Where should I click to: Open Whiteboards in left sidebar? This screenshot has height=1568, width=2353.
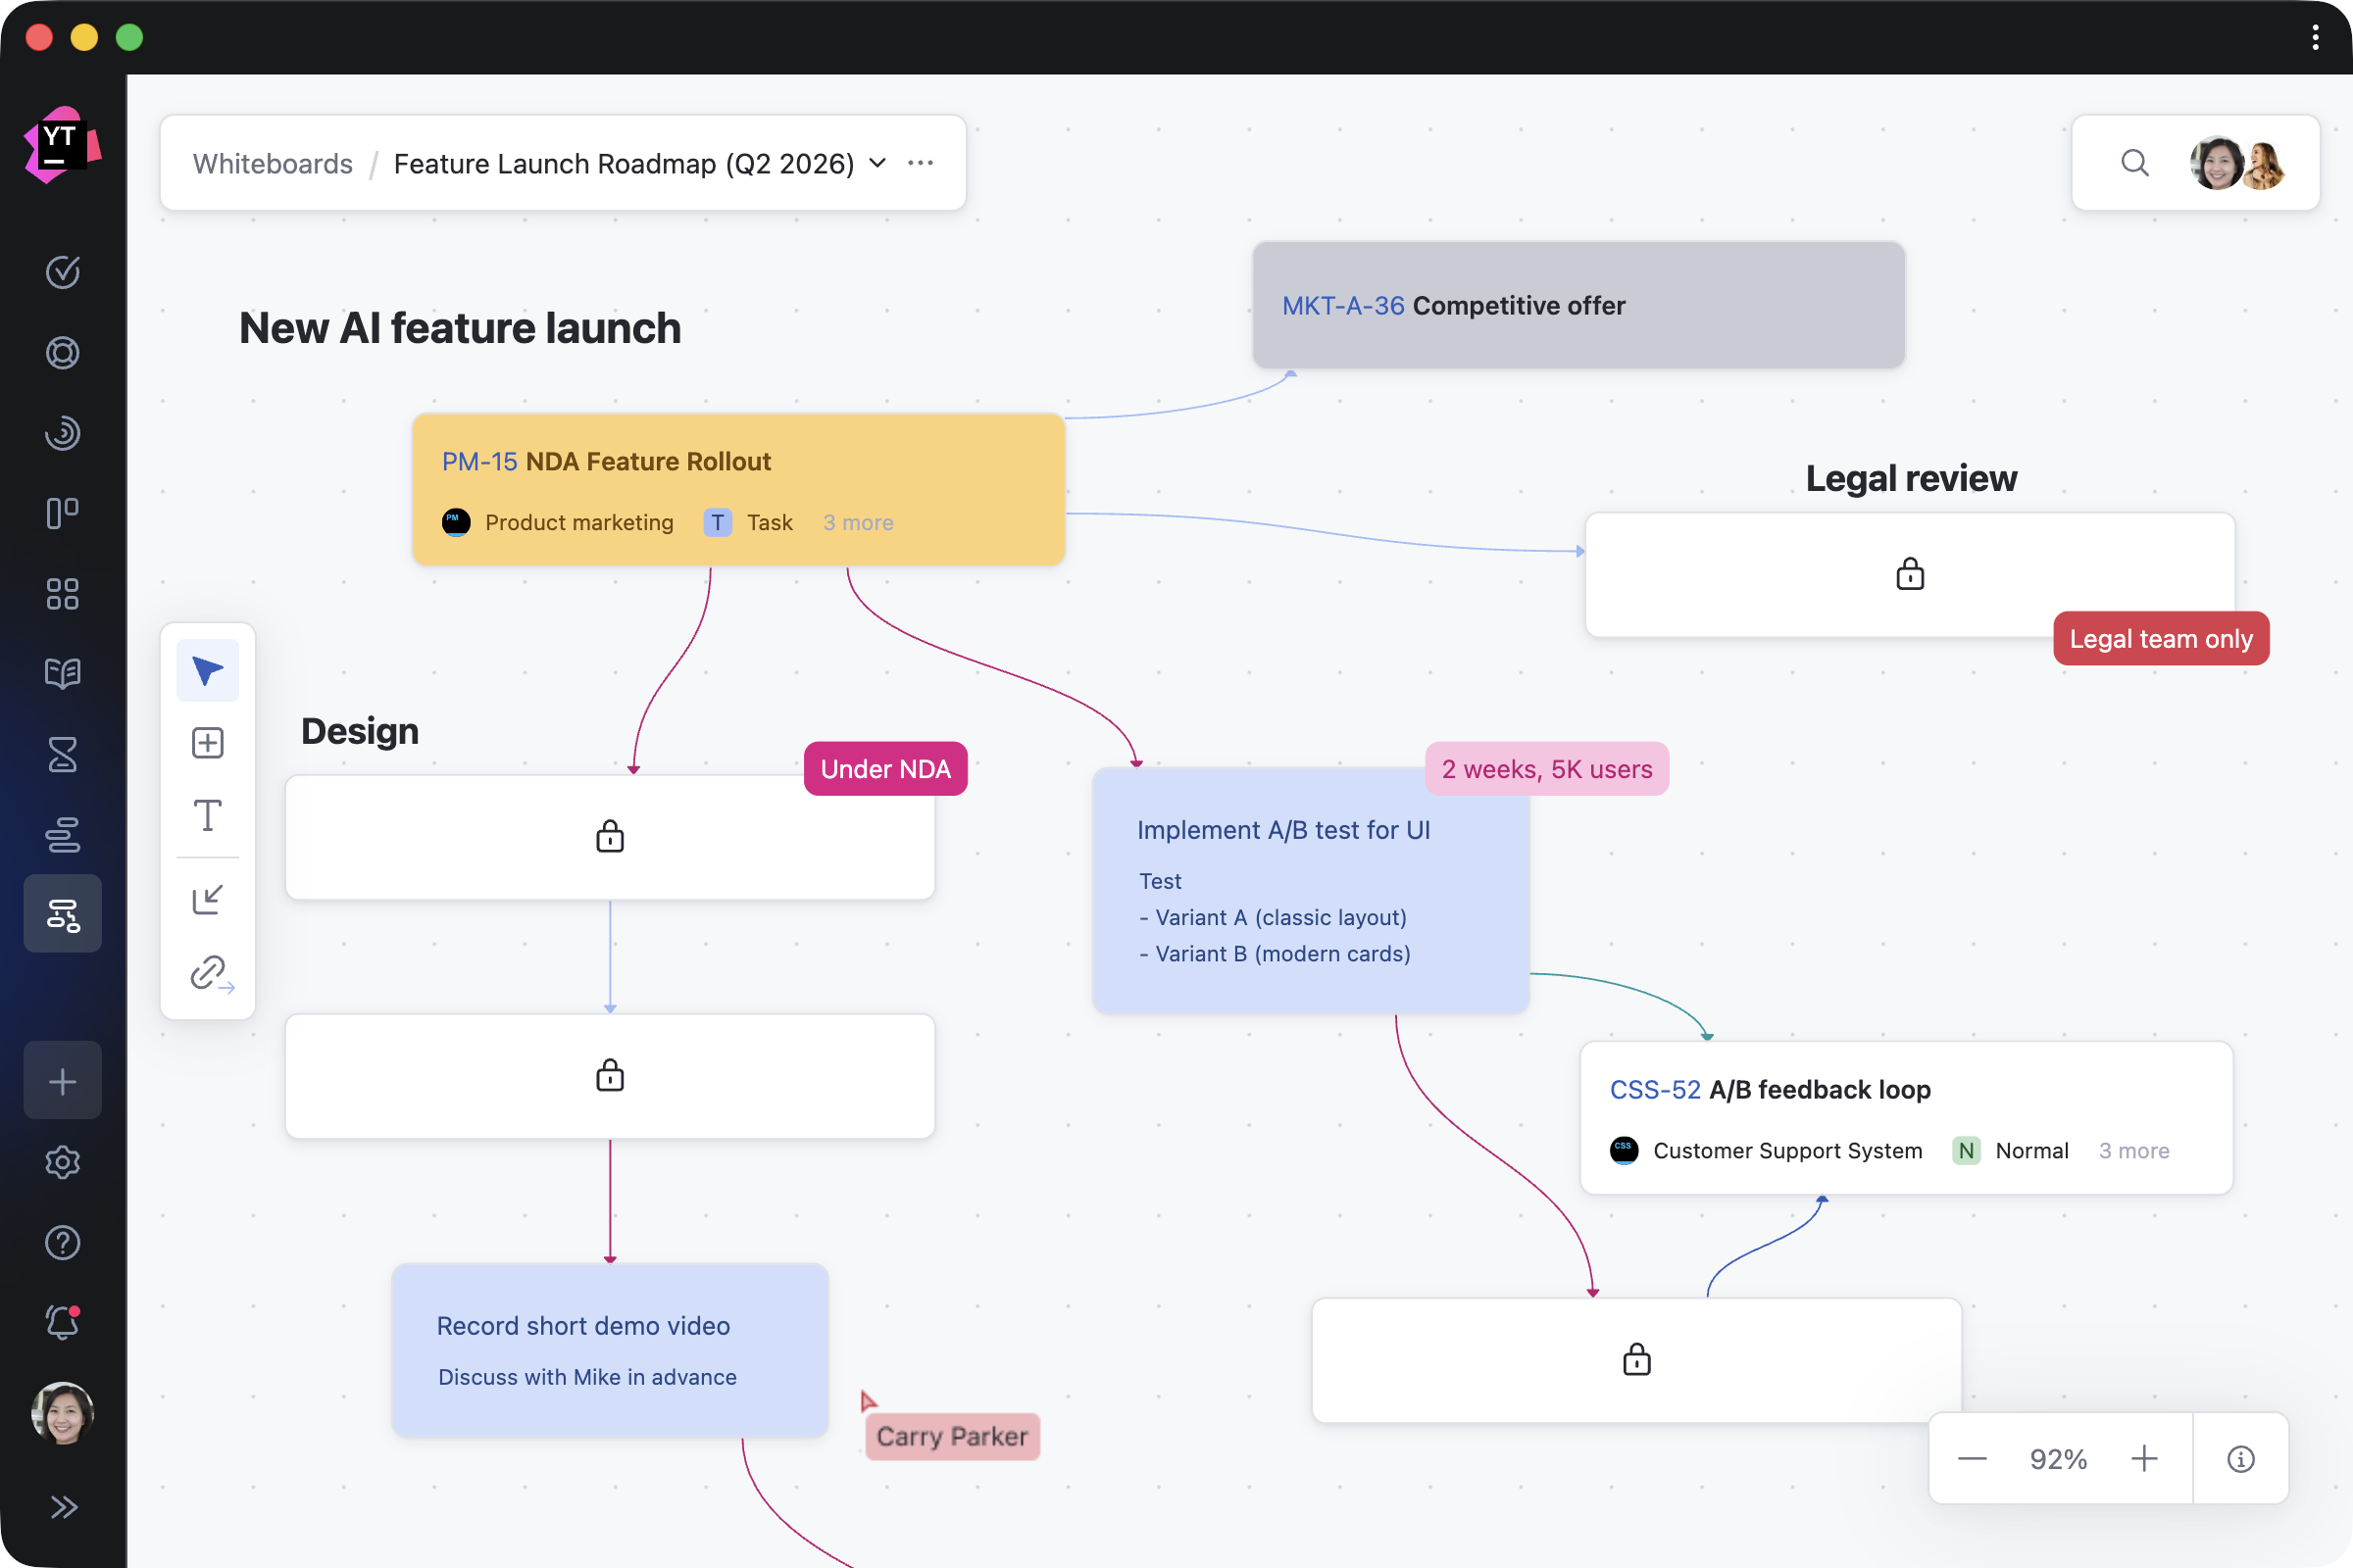pos(62,914)
